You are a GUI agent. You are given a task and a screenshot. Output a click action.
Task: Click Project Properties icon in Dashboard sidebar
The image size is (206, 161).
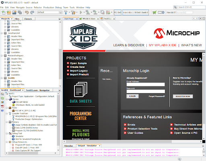pyautogui.click(x=2, y=94)
